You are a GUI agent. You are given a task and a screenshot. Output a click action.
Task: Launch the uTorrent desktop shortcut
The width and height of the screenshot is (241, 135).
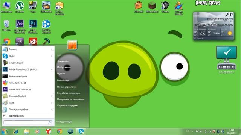click(20, 7)
